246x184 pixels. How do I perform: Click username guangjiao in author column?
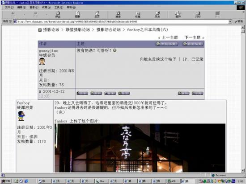coord(48,51)
